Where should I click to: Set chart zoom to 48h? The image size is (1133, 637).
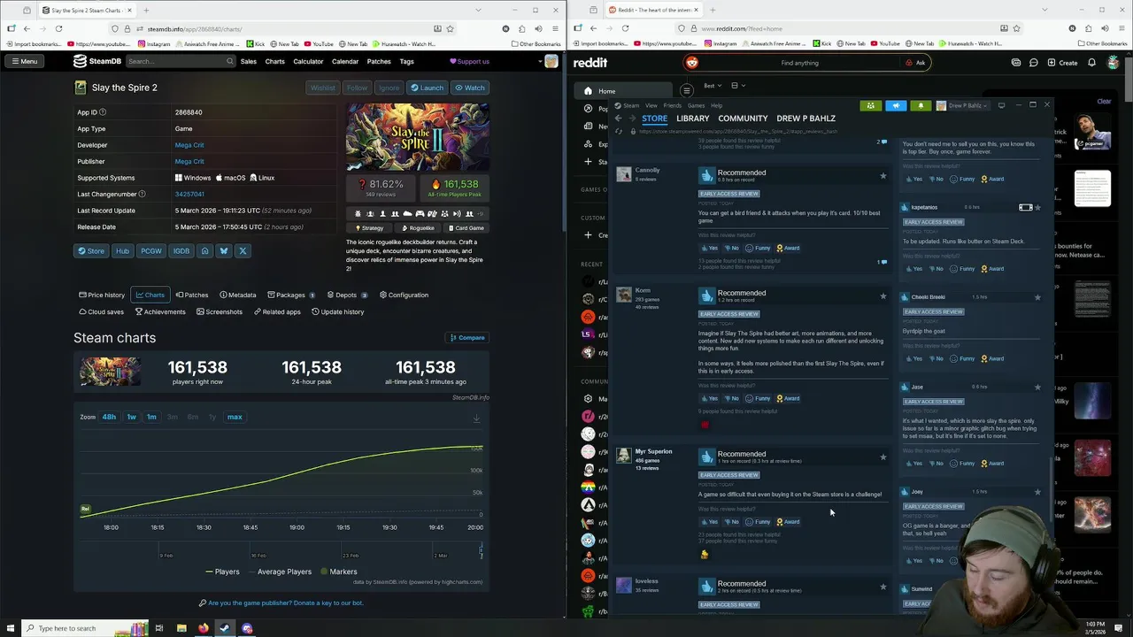pyautogui.click(x=109, y=417)
